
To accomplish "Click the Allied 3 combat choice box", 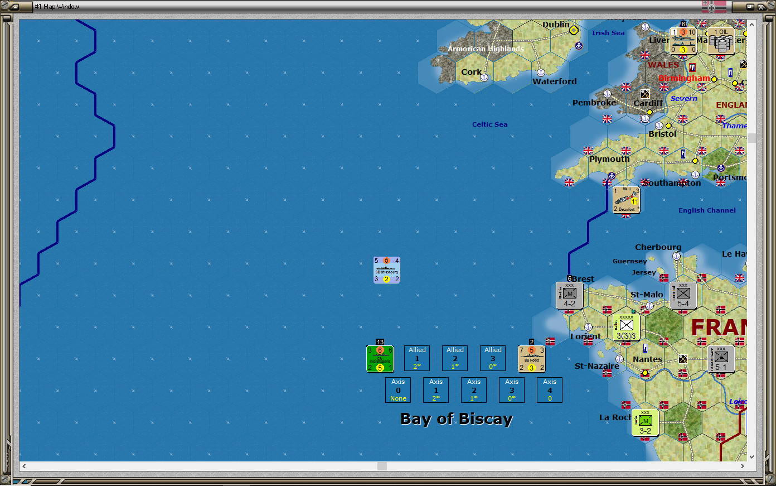I will coord(493,358).
